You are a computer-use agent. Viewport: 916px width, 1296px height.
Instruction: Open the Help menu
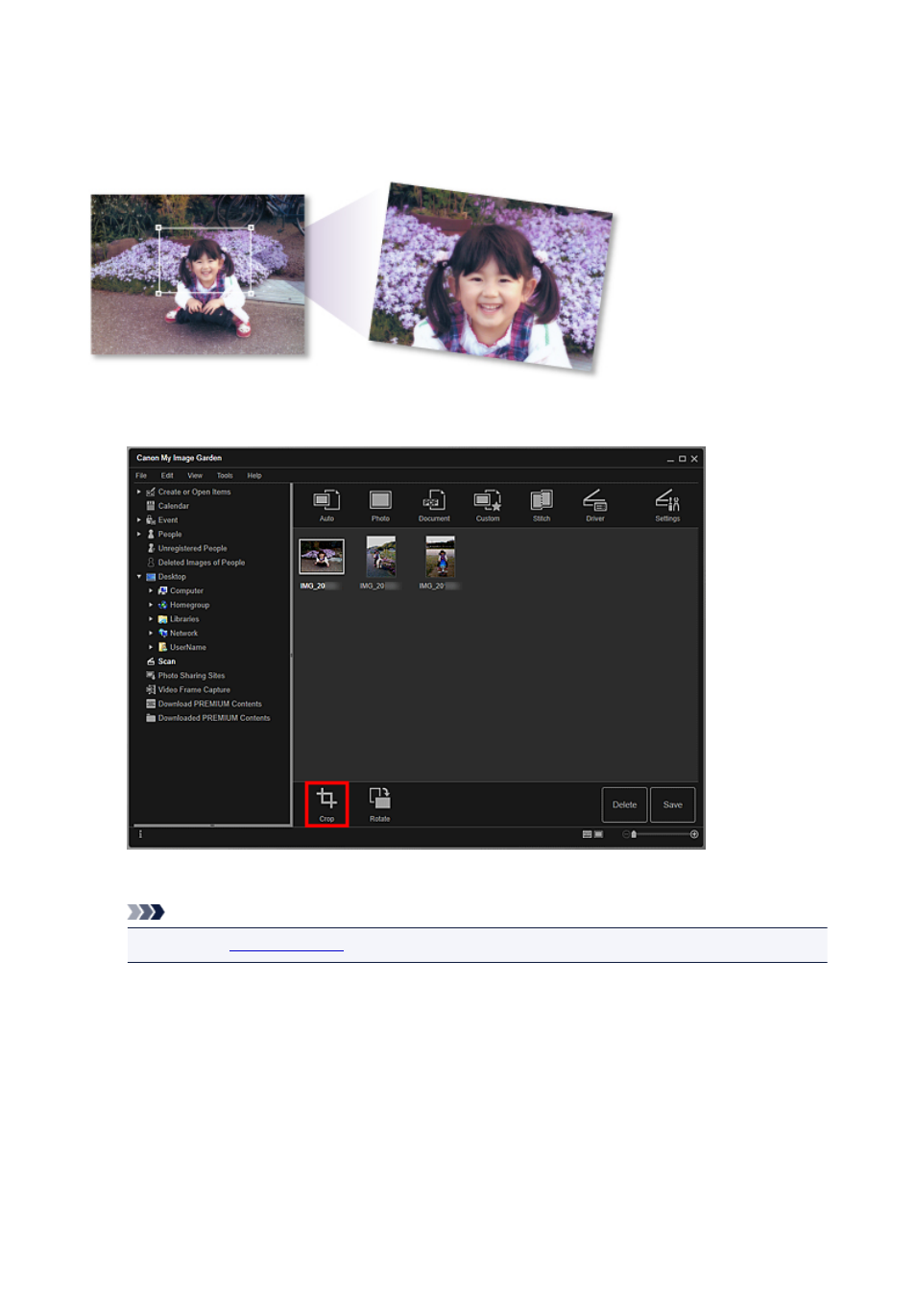pos(254,475)
